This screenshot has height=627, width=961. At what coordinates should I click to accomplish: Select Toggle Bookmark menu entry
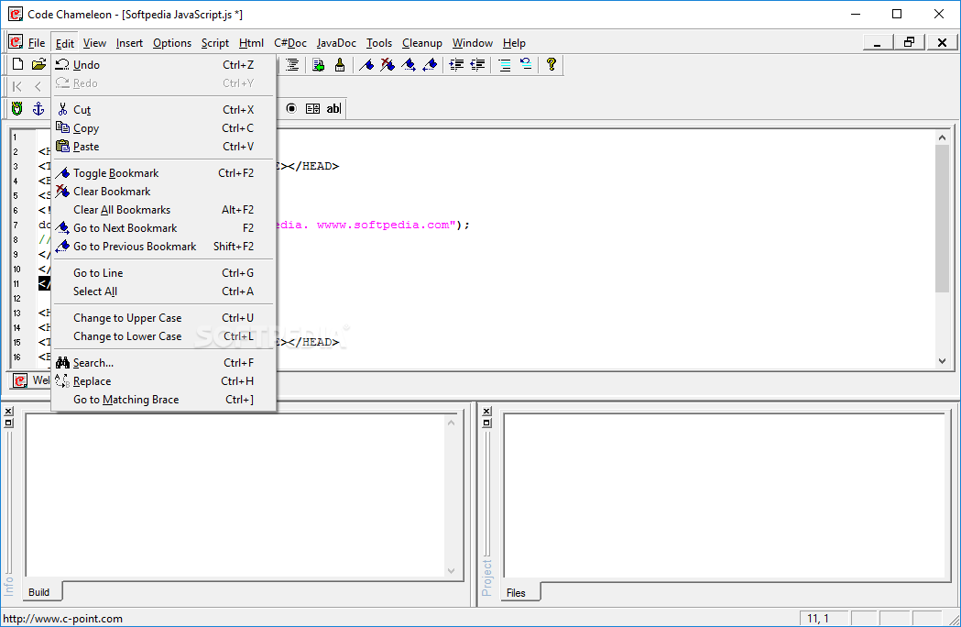coord(163,173)
